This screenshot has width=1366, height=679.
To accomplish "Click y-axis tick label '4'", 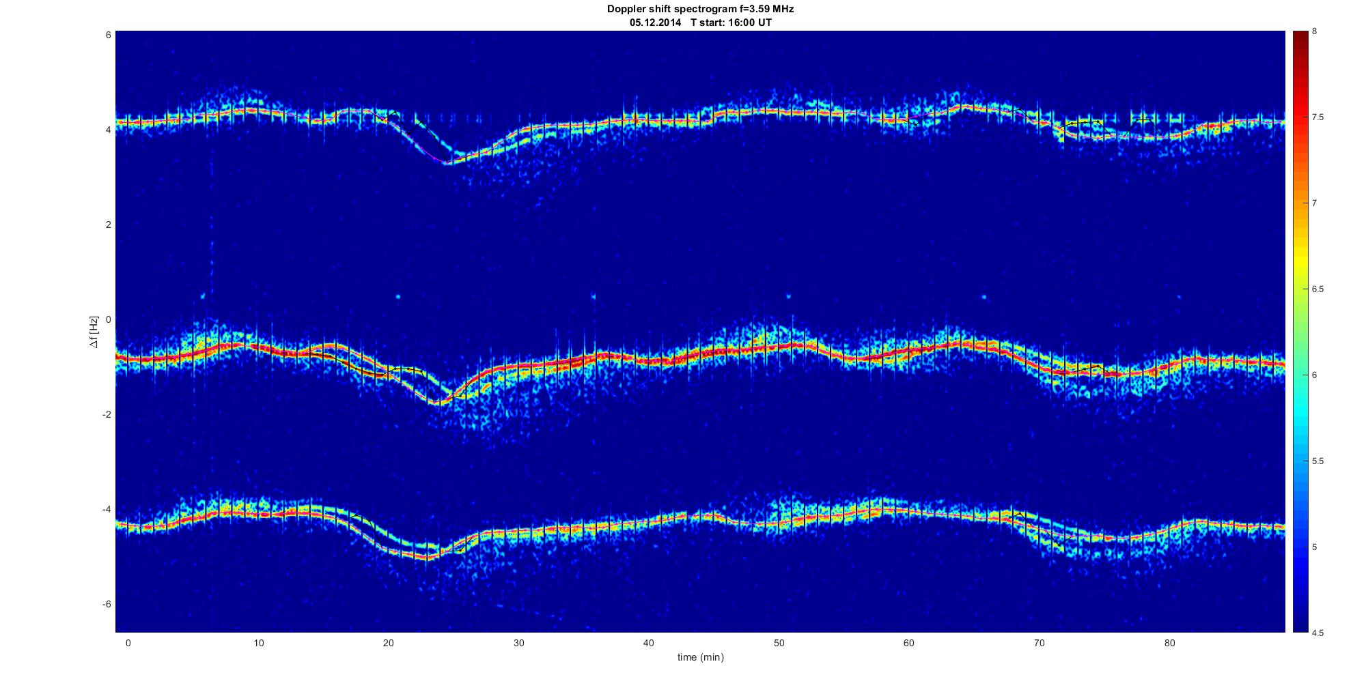I will tap(108, 130).
